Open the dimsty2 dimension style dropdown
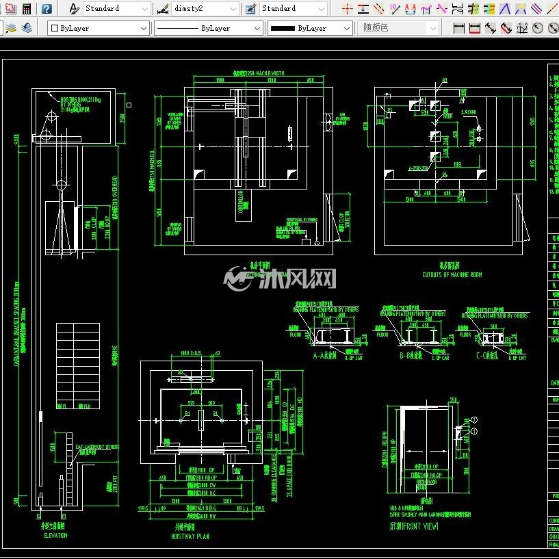 [205, 9]
